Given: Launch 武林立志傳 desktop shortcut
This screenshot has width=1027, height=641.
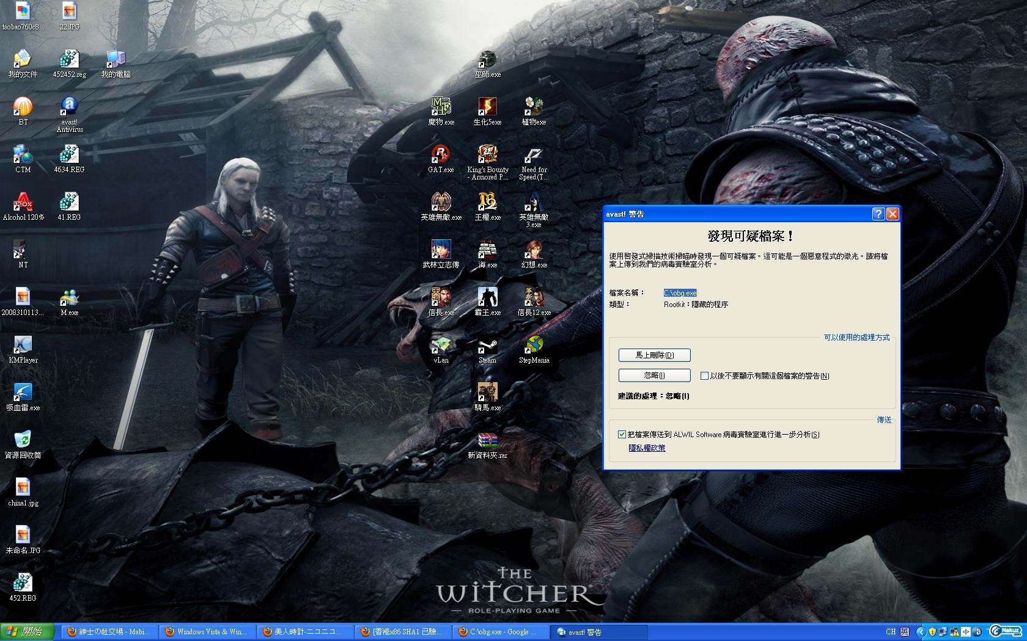Looking at the screenshot, I should pyautogui.click(x=441, y=254).
